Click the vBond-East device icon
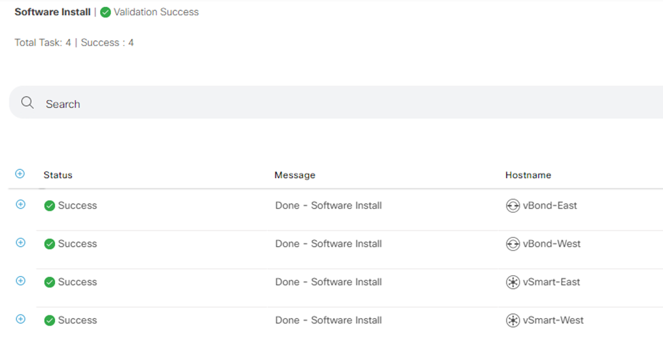This screenshot has height=348, width=663. coord(513,206)
